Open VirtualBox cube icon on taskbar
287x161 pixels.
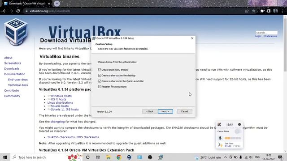pyautogui.click(x=129, y=157)
